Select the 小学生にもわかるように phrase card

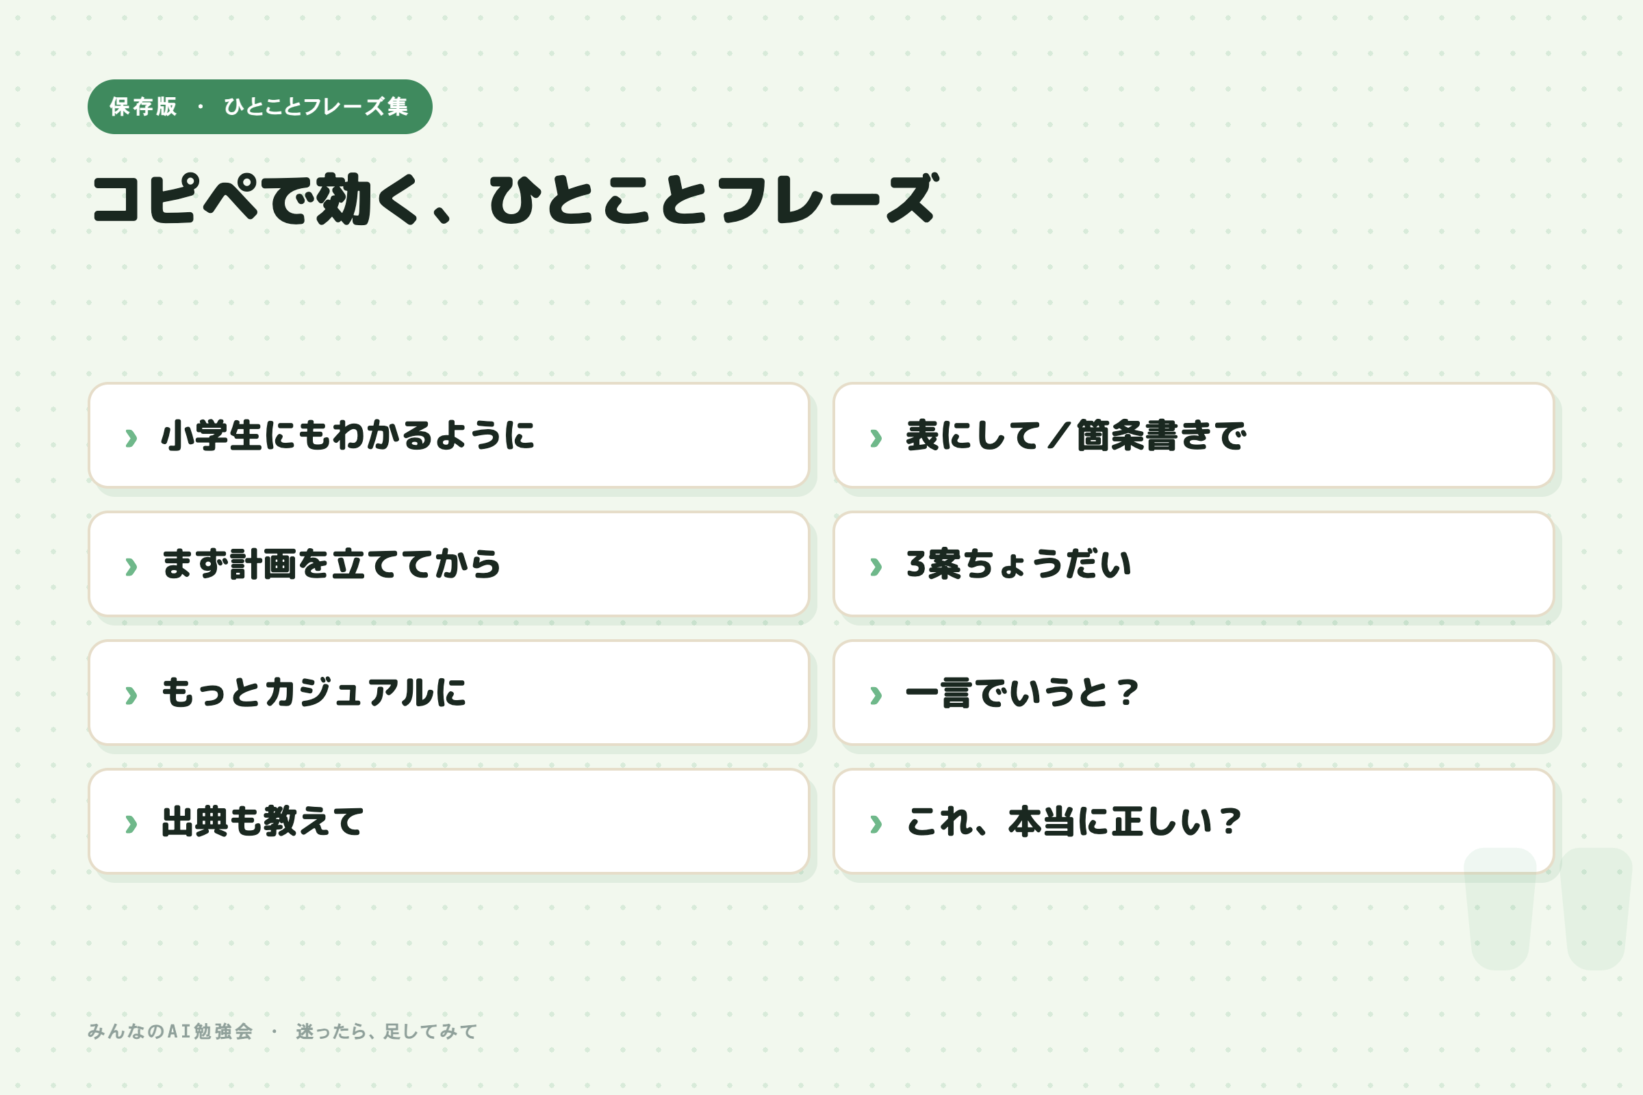(448, 435)
